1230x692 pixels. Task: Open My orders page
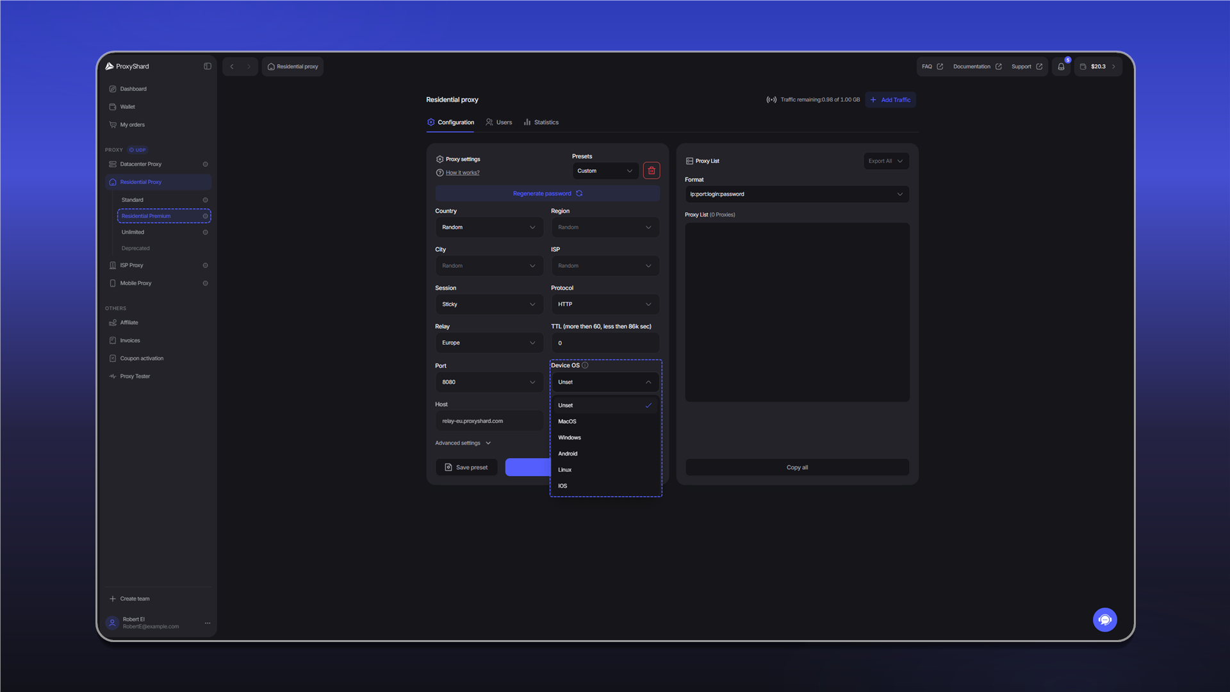(x=132, y=125)
